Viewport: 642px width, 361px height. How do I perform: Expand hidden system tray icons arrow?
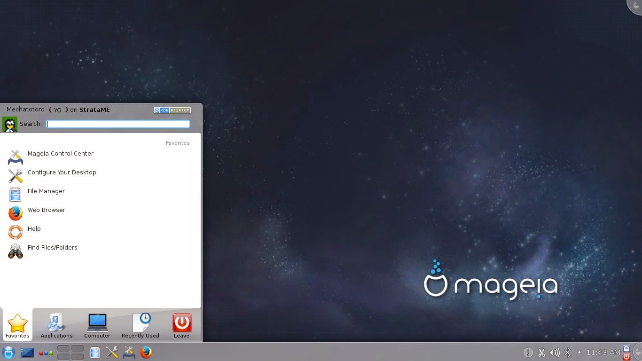579,352
